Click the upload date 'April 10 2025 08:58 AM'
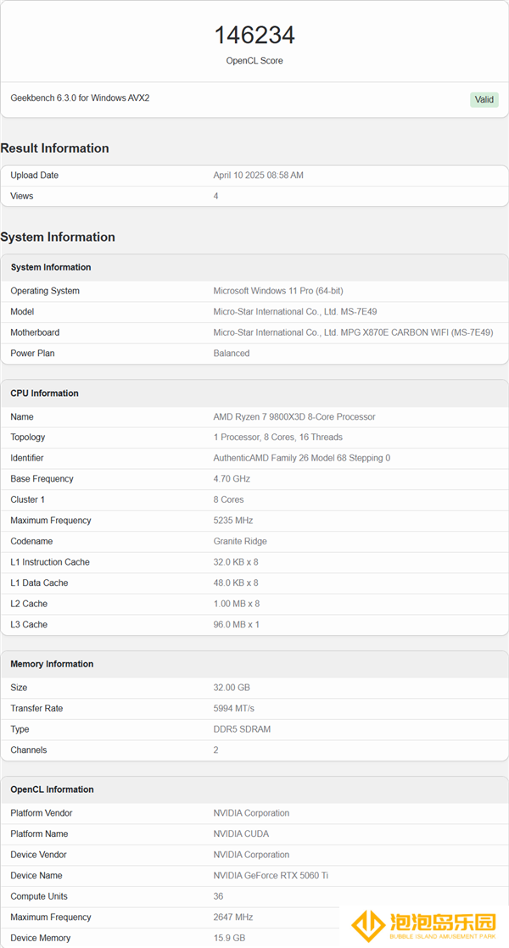 point(258,176)
